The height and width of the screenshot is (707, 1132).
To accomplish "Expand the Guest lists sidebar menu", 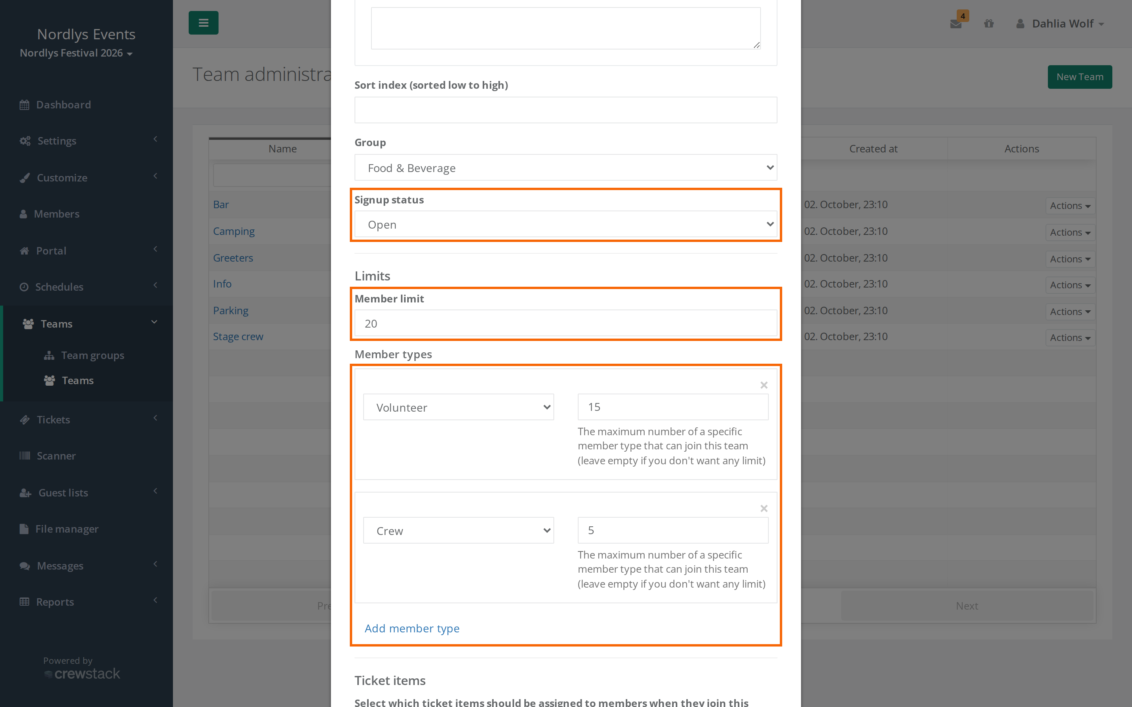I will (86, 493).
